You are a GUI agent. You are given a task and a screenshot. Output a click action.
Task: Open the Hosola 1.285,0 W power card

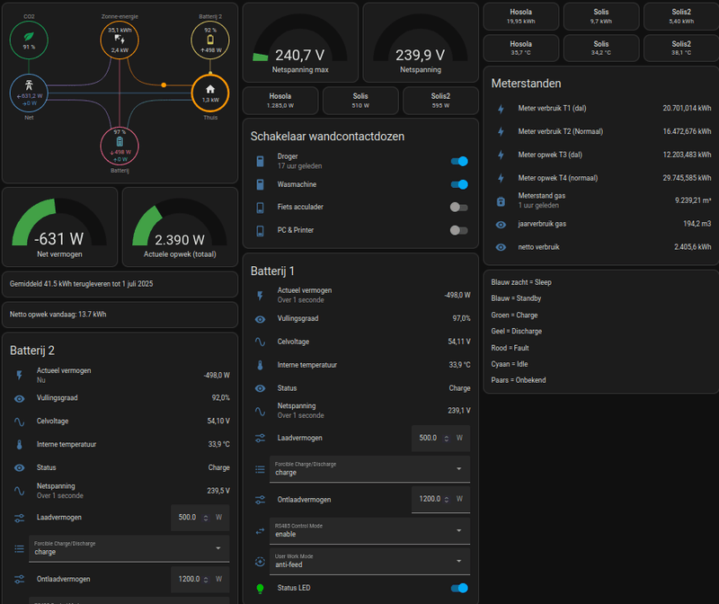coord(280,101)
